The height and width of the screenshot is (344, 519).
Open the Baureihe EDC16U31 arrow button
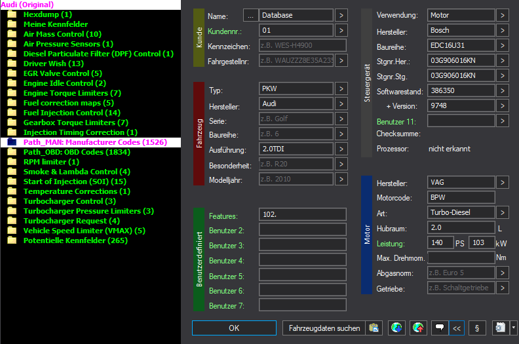(503, 45)
